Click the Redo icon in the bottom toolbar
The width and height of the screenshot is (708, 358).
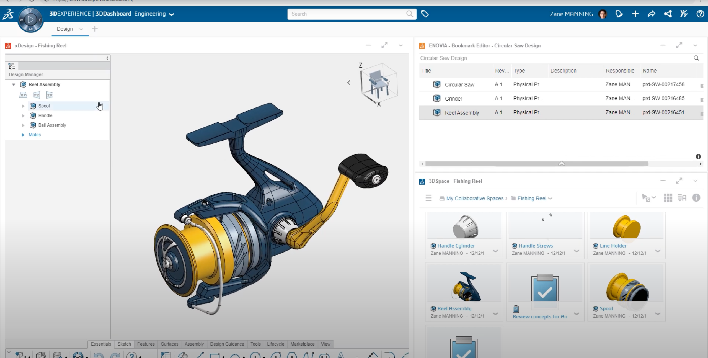point(115,355)
